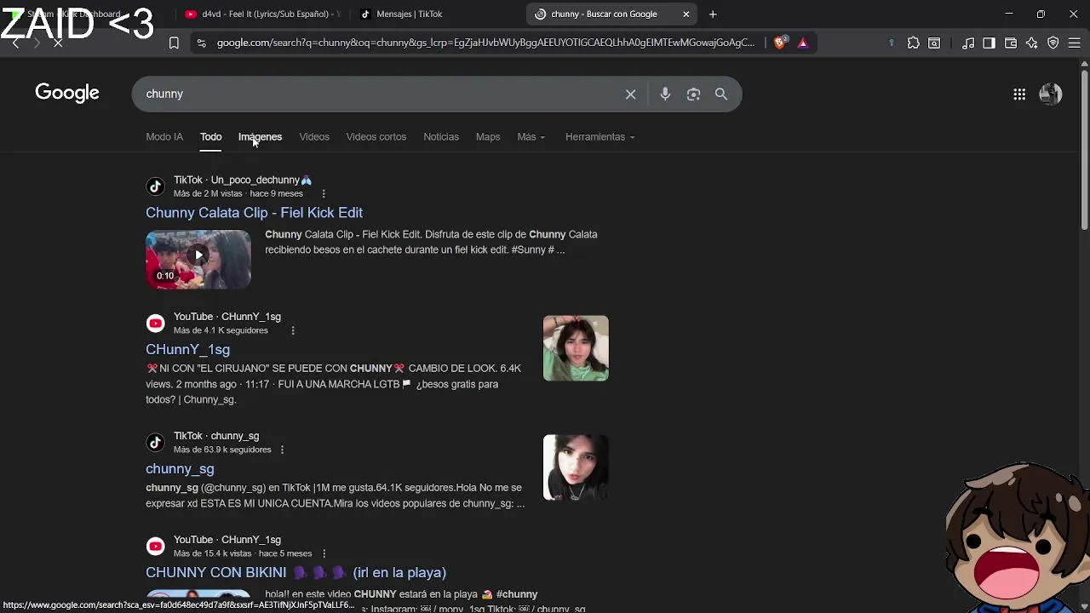Expand the Herramientas dropdown
Screen dimensions: 1090x613
[x=599, y=137]
